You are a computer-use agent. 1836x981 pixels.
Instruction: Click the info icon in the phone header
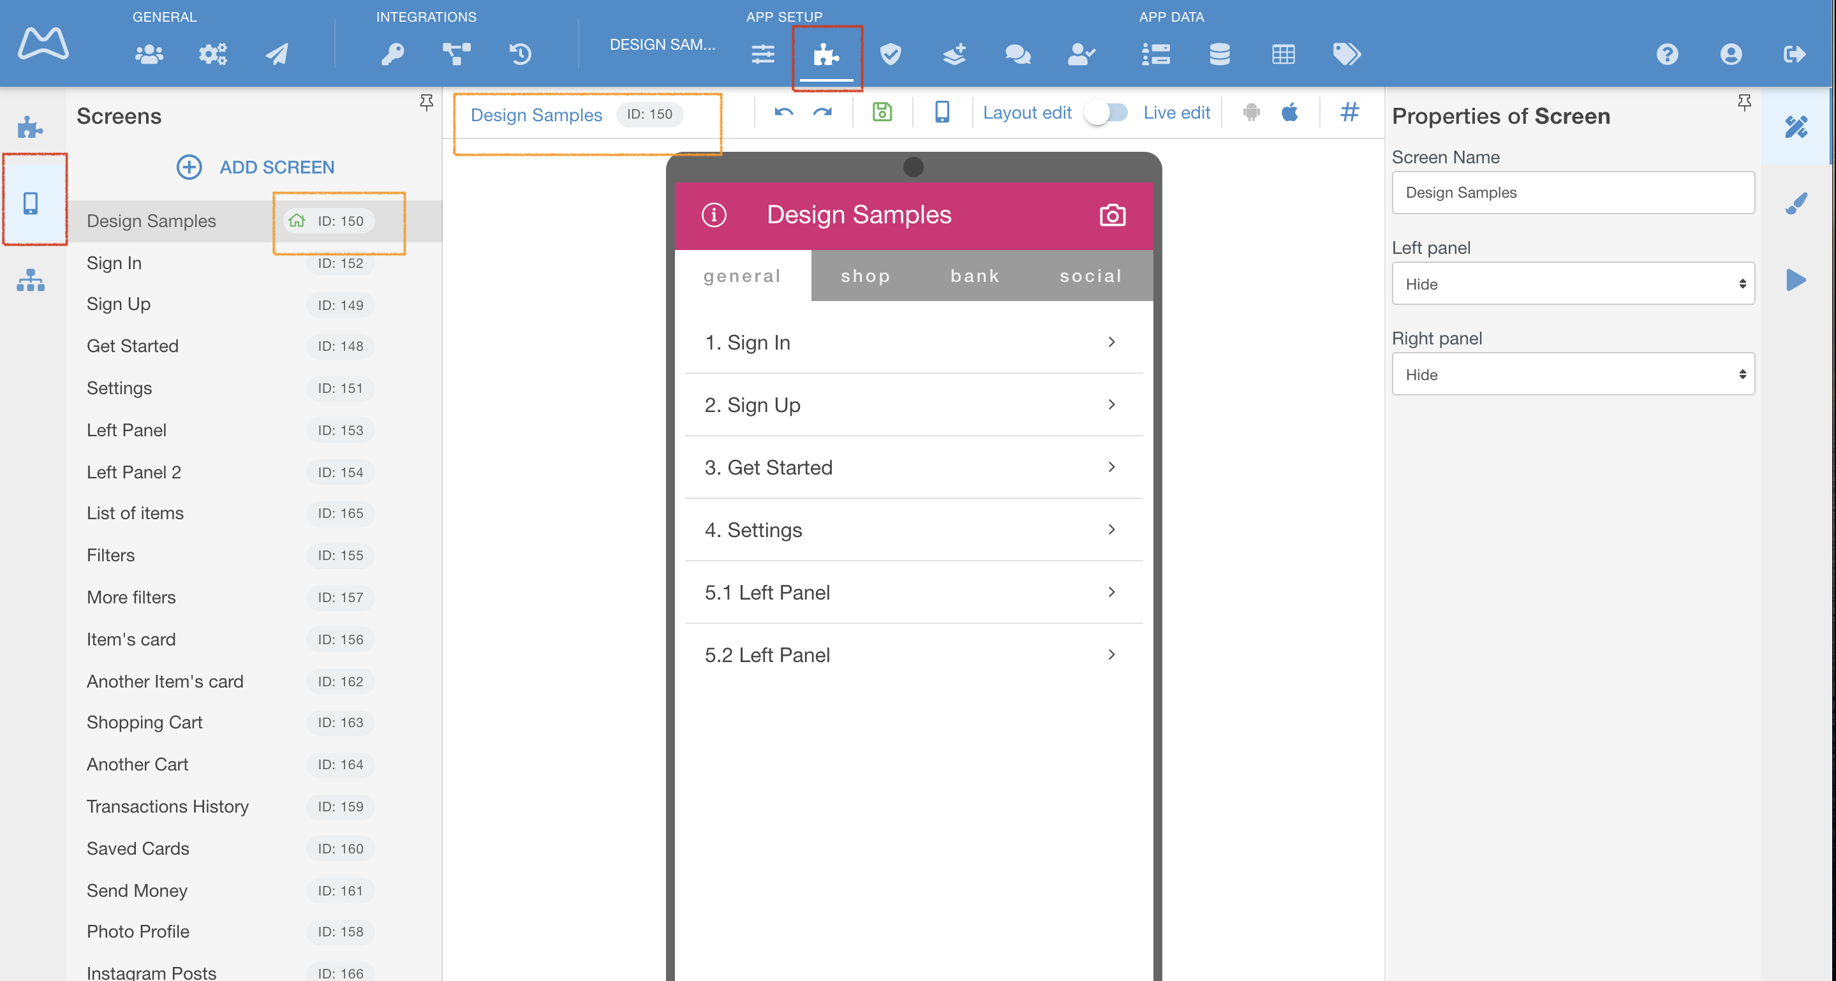tap(714, 214)
